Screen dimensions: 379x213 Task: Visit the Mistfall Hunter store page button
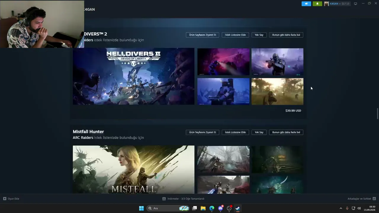pyautogui.click(x=203, y=132)
